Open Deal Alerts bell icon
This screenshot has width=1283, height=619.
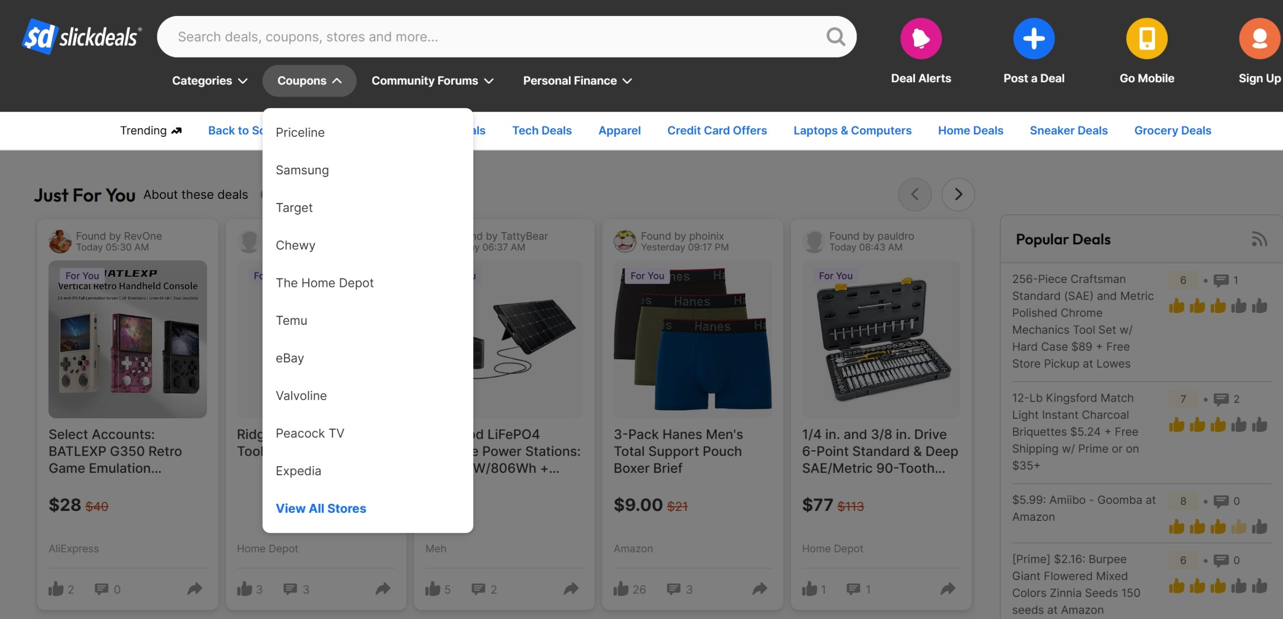coord(921,39)
